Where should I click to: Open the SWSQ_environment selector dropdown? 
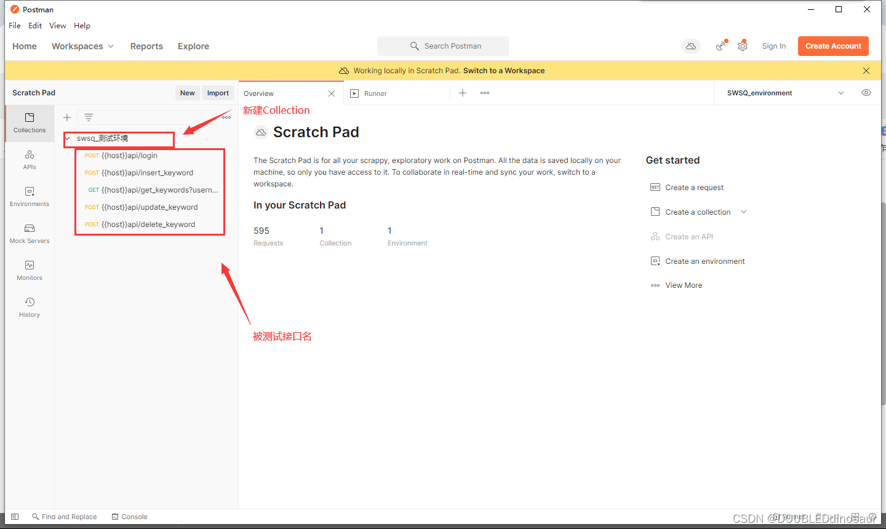point(786,93)
